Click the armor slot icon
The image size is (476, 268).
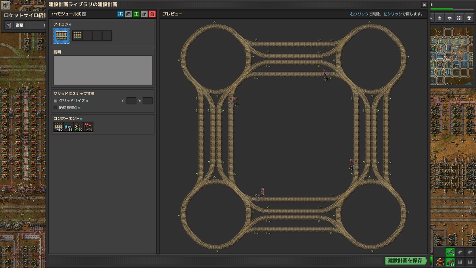[x=440, y=262]
